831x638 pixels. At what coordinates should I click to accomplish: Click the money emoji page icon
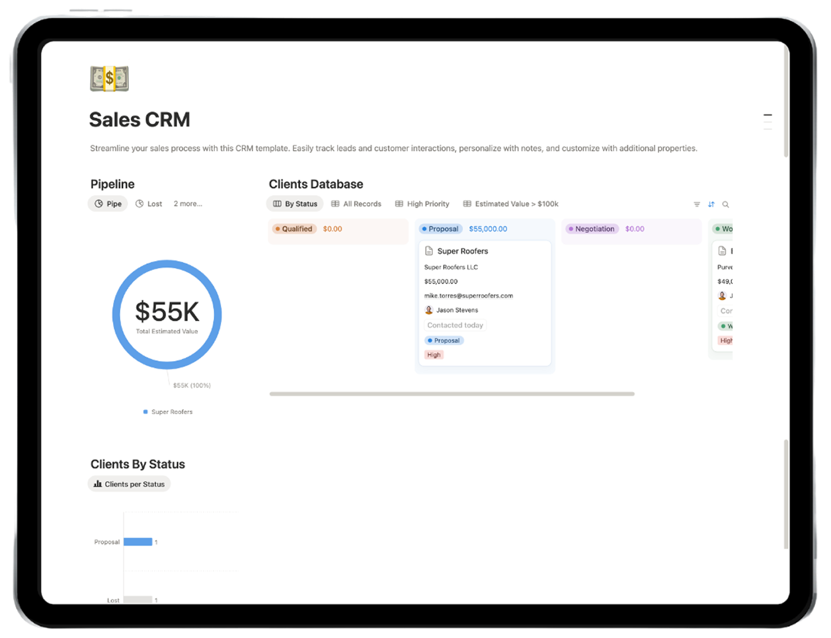point(110,78)
